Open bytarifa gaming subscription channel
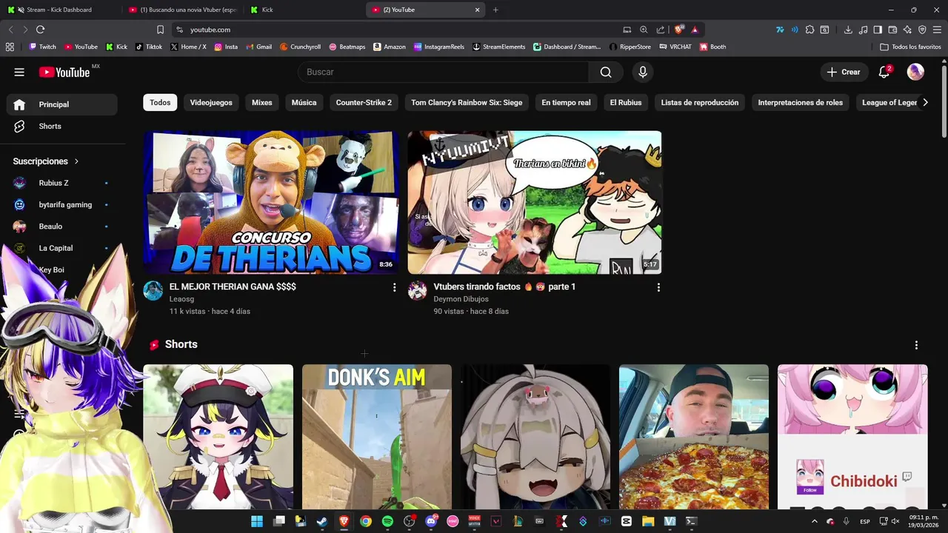This screenshot has height=533, width=948. (x=62, y=205)
